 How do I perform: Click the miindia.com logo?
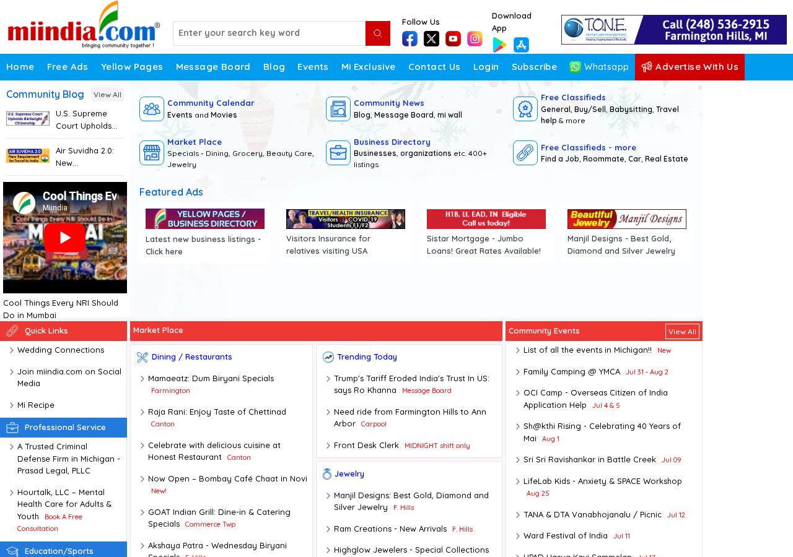coord(84,25)
